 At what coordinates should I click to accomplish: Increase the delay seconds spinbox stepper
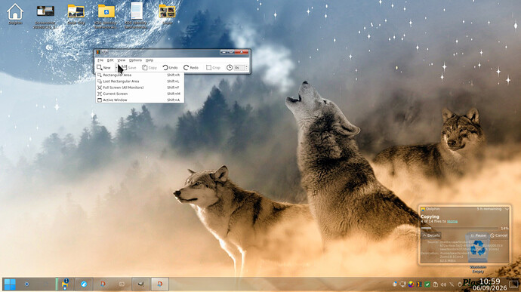pyautogui.click(x=246, y=66)
